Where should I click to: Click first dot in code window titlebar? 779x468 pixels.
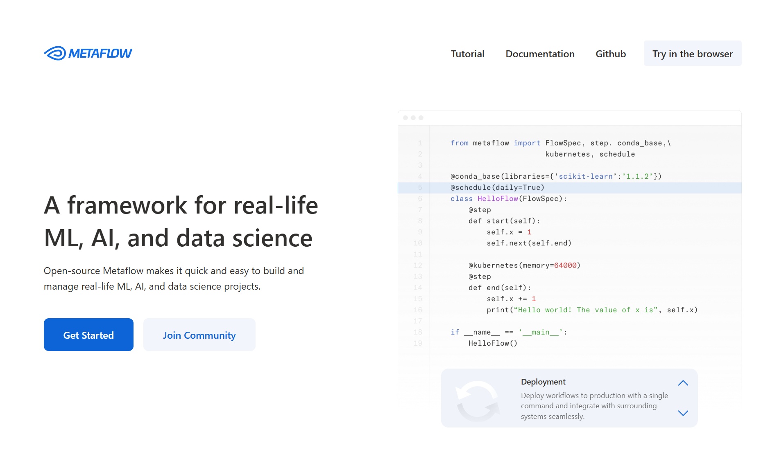(x=405, y=118)
